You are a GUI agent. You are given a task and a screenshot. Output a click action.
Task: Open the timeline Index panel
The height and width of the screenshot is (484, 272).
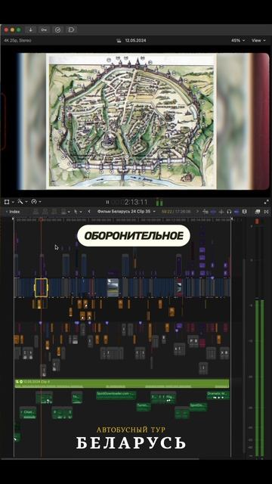click(14, 212)
